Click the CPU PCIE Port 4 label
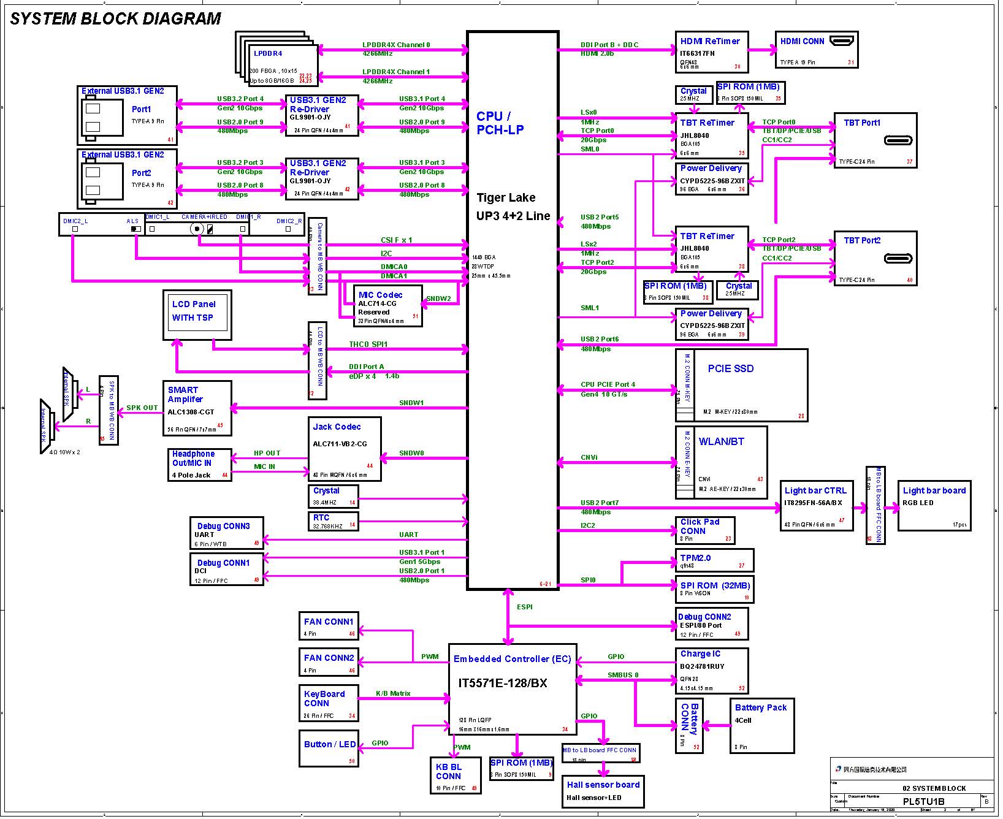The height and width of the screenshot is (819, 1003). click(x=608, y=384)
